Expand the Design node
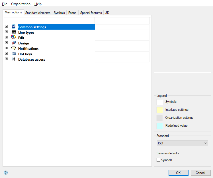The width and height of the screenshot is (213, 178). (x=6, y=42)
